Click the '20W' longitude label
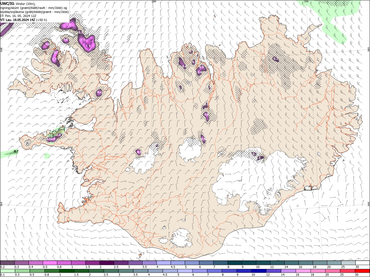The image size is (370, 277). point(154,1)
